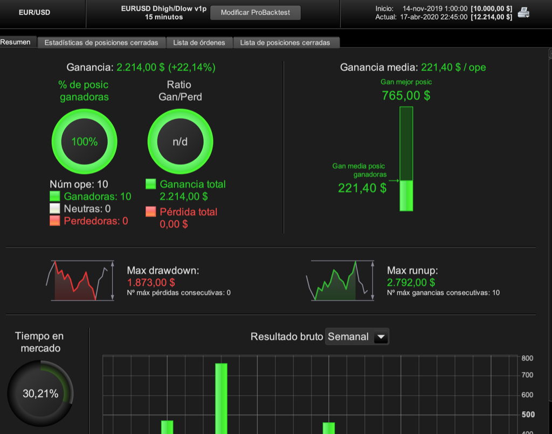Click the Modificar ProBacktest button

[256, 13]
